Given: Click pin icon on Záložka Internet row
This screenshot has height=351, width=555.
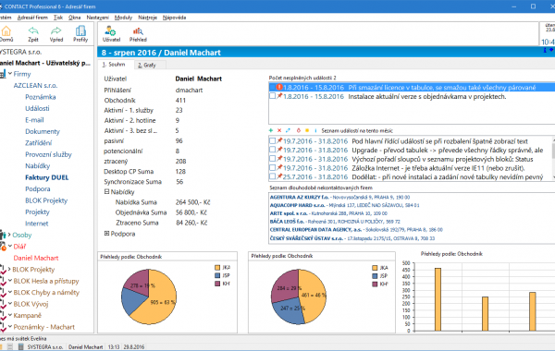Looking at the screenshot, I should [x=279, y=167].
